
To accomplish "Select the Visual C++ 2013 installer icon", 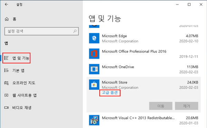I will [94, 120].
